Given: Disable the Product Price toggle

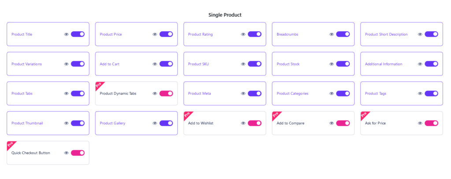Looking at the screenshot, I should pos(166,34).
